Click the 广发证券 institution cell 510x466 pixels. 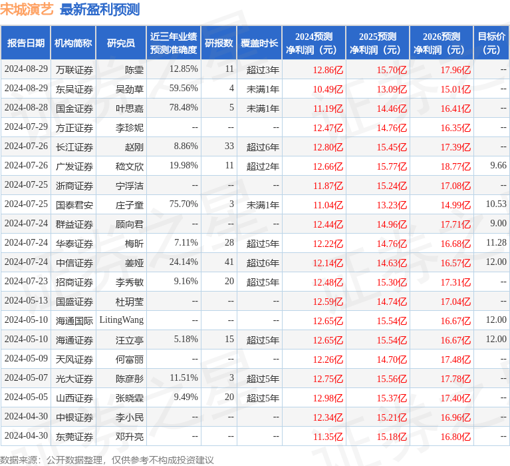click(74, 166)
